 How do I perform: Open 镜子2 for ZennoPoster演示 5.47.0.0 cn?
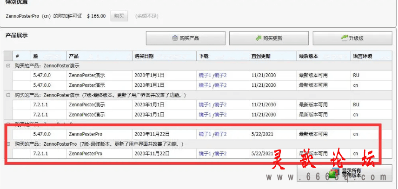click(220, 85)
